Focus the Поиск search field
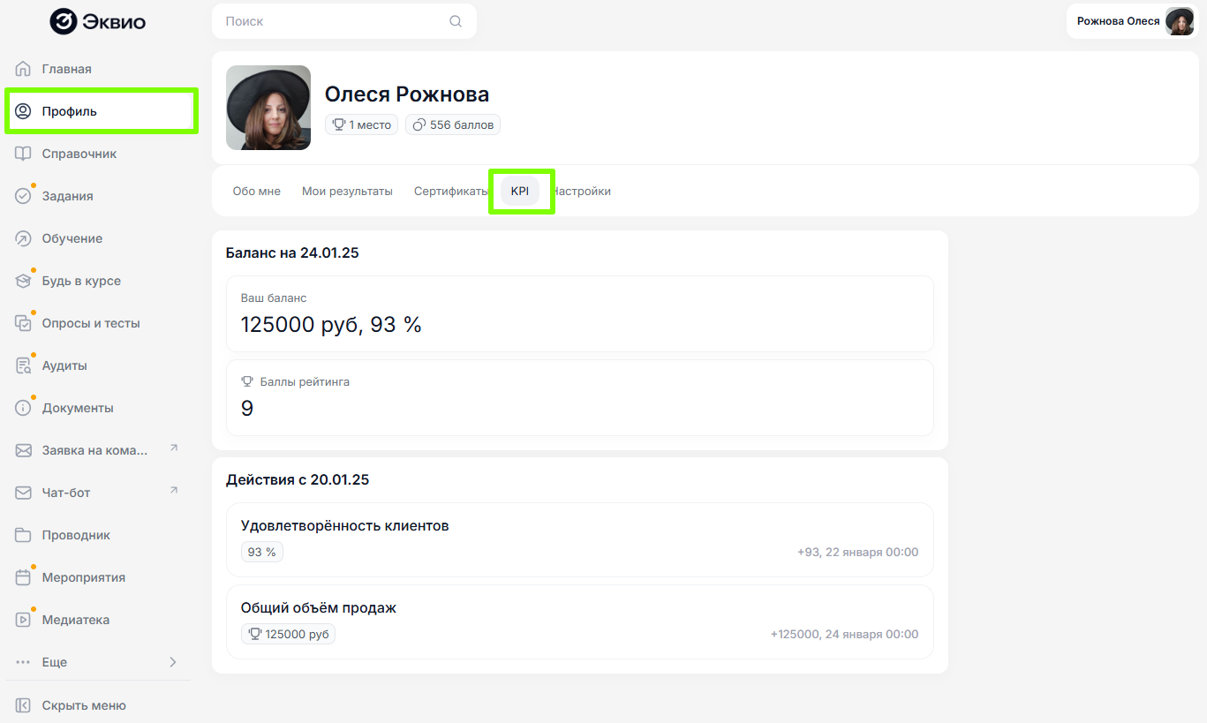Image resolution: width=1207 pixels, height=723 pixels. tap(344, 21)
